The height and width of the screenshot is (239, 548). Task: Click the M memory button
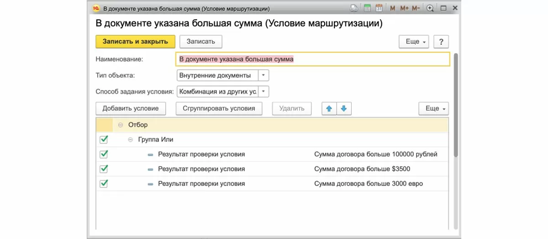393,8
